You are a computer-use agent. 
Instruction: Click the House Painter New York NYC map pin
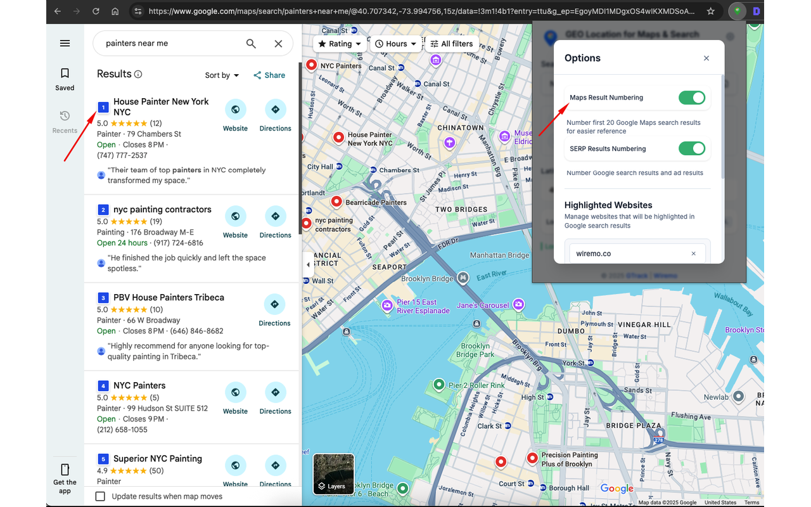point(338,137)
